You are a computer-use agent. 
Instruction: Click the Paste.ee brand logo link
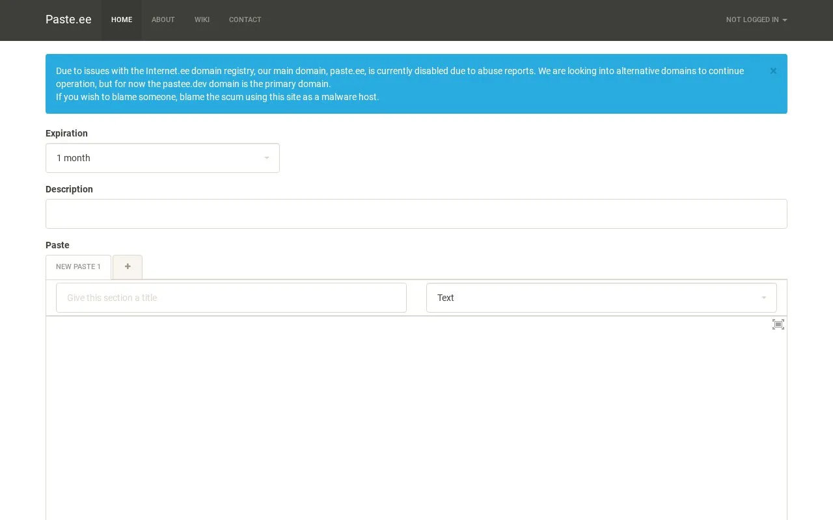coord(68,19)
